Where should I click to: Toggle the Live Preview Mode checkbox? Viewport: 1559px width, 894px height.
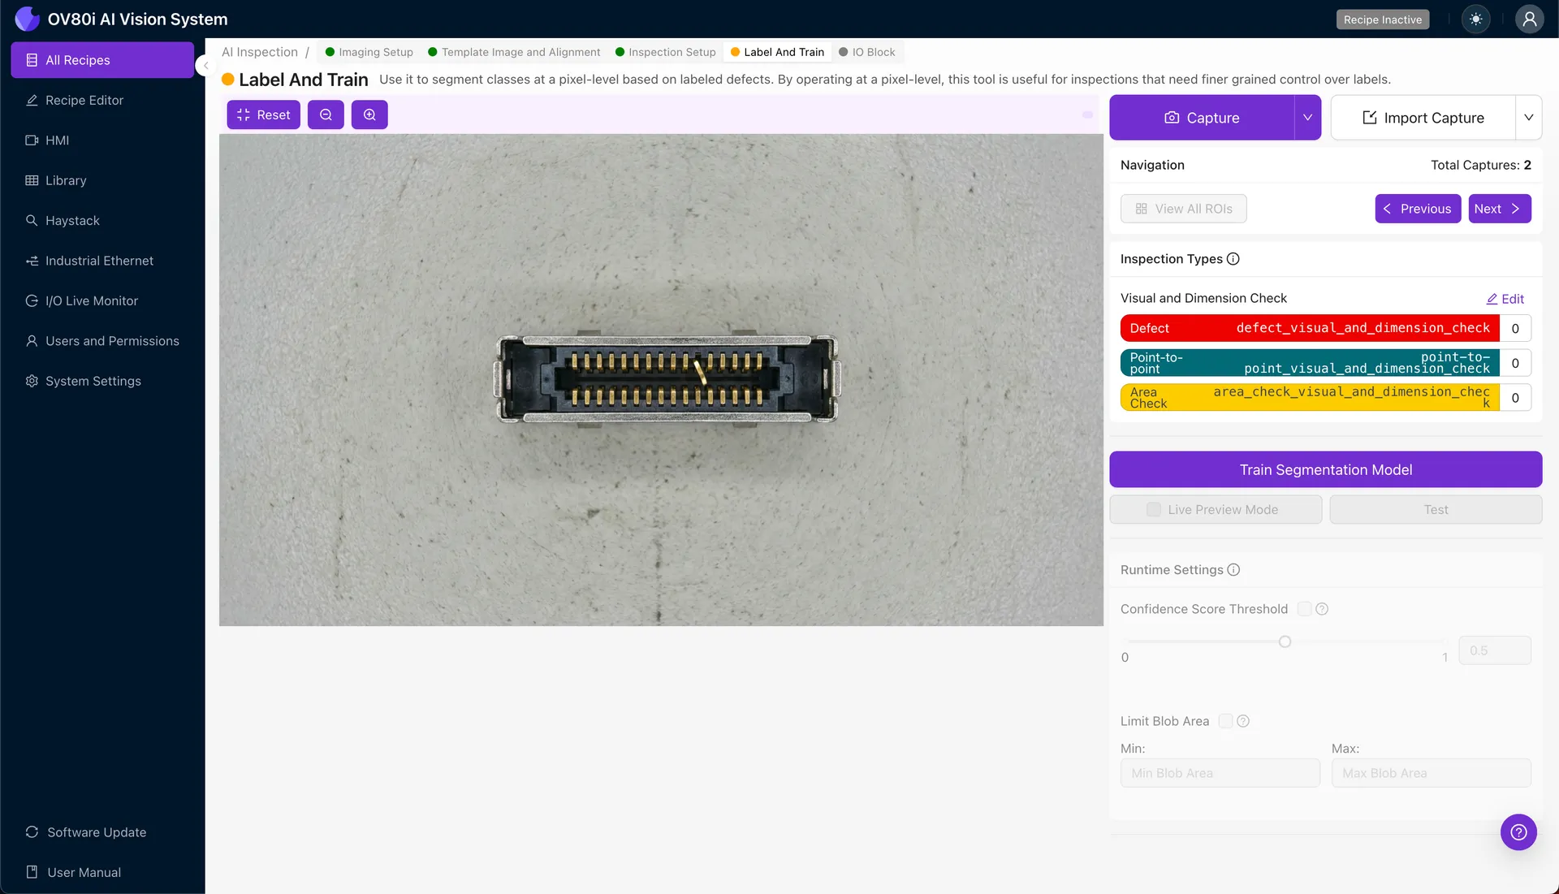coord(1154,510)
